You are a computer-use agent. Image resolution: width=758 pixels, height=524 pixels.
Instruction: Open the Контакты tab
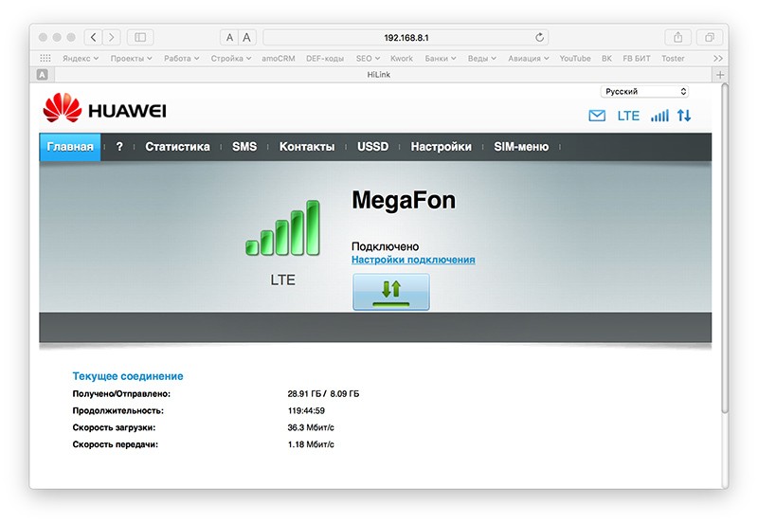[307, 147]
